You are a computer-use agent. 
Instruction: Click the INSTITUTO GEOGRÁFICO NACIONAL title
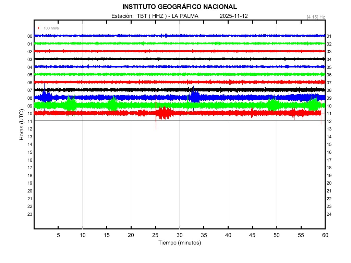[x=179, y=7]
